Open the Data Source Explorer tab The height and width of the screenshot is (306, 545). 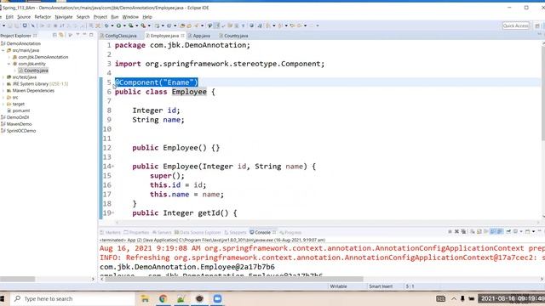pyautogui.click(x=198, y=232)
